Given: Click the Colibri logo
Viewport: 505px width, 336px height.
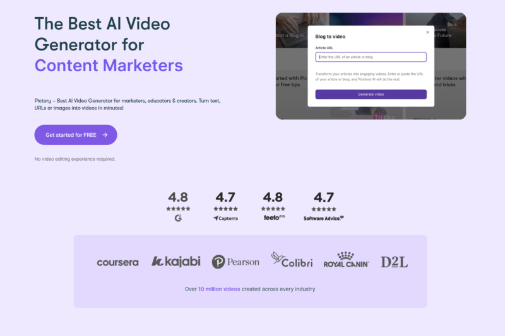Looking at the screenshot, I should coord(292,260).
